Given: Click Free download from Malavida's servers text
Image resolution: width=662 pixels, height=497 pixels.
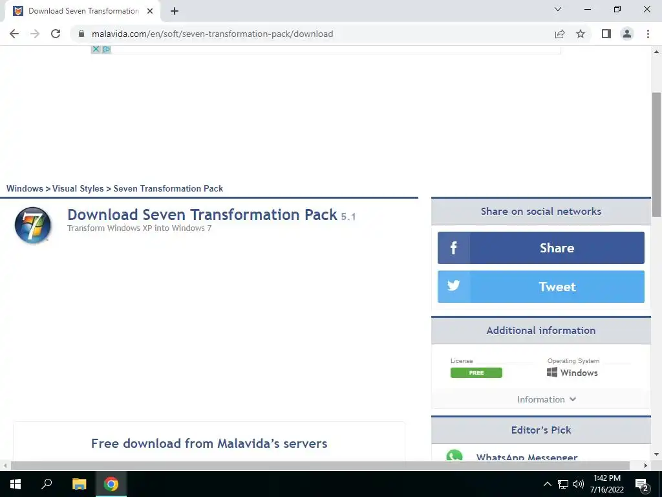Looking at the screenshot, I should point(209,443).
